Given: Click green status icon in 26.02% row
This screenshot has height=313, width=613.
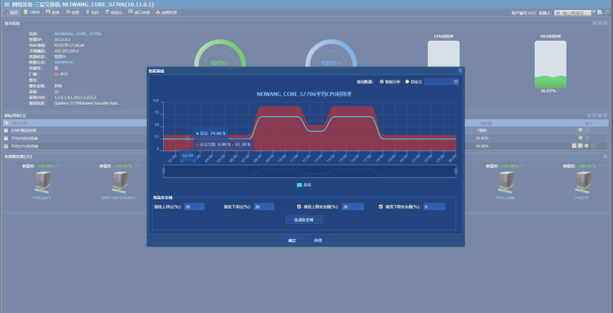Looking at the screenshot, I should pyautogui.click(x=581, y=138).
